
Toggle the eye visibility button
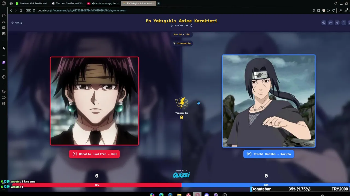click(x=324, y=23)
